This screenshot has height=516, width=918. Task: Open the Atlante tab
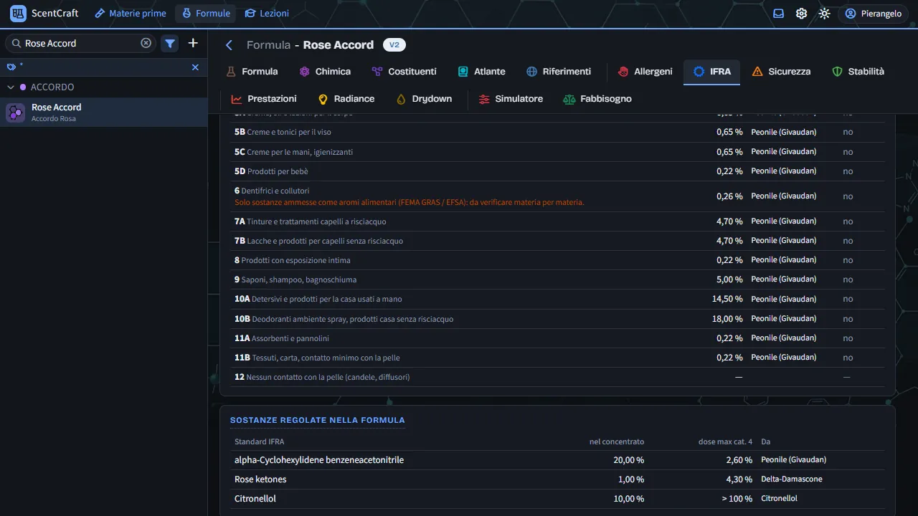pyautogui.click(x=482, y=72)
